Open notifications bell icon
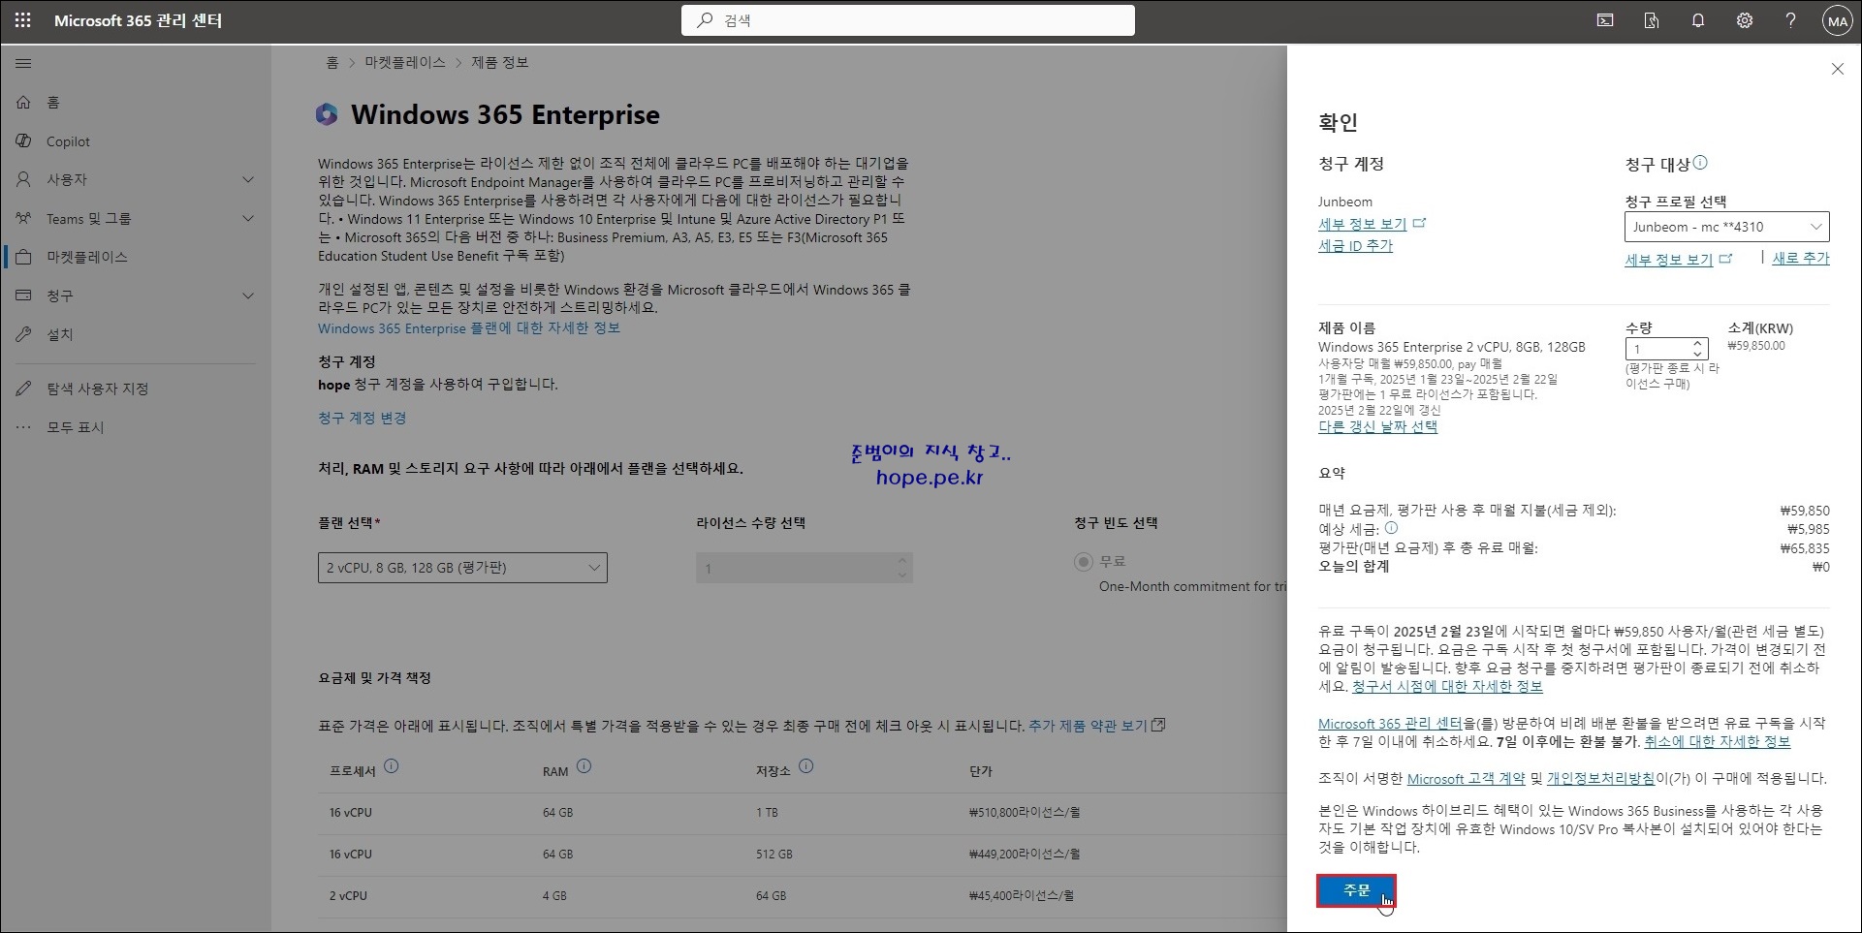The image size is (1862, 933). click(x=1698, y=20)
